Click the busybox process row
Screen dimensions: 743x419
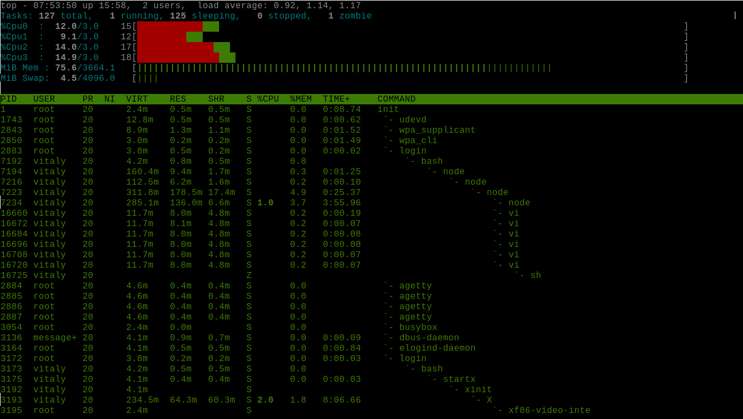click(418, 327)
